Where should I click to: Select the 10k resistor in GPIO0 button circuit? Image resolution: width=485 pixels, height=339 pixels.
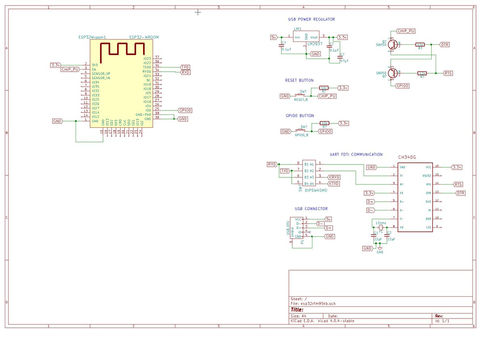pyautogui.click(x=325, y=123)
